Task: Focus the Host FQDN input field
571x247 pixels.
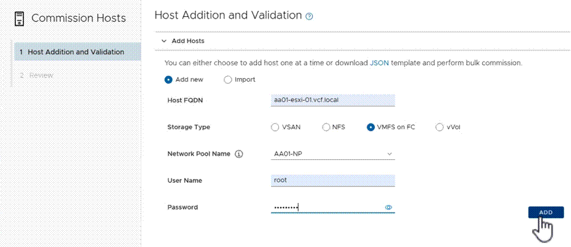Action: tap(333, 100)
